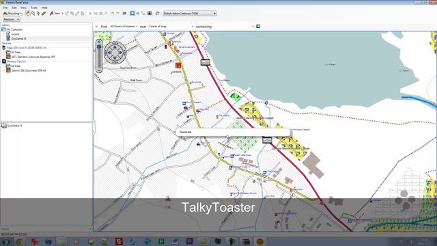Select My Collection in the Library
This screenshot has height=246, width=437.
point(14,29)
